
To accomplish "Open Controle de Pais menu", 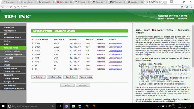I will [x=13, y=68].
